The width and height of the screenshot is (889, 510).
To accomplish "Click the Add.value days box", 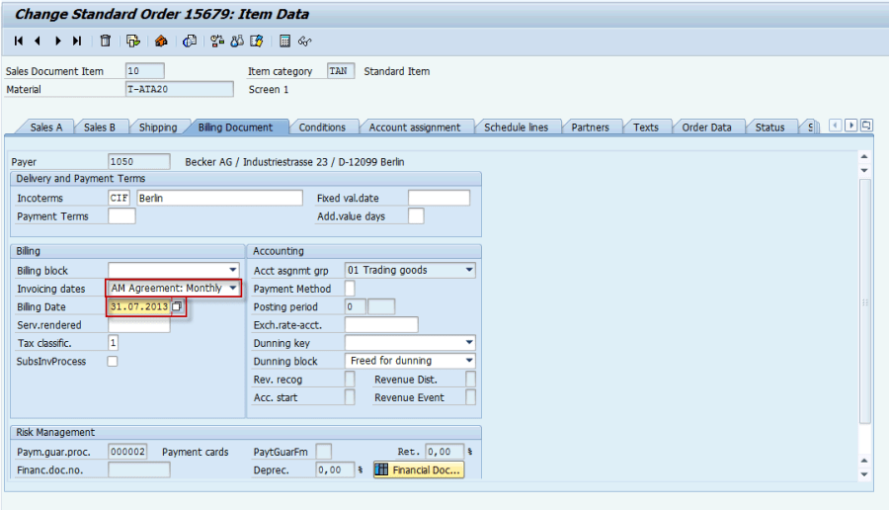I will 416,215.
